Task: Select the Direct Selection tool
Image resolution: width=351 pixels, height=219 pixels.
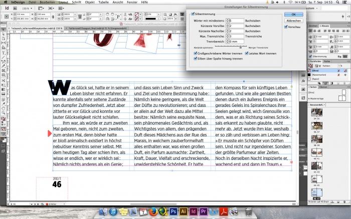Action: (4, 34)
